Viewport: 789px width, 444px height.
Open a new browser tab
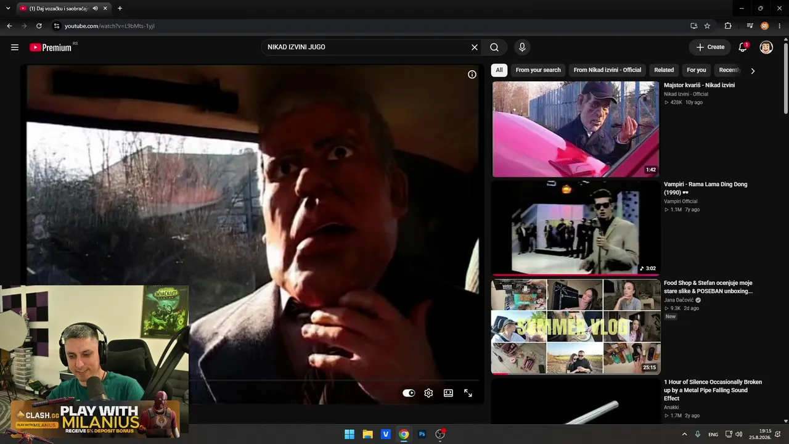coord(120,9)
